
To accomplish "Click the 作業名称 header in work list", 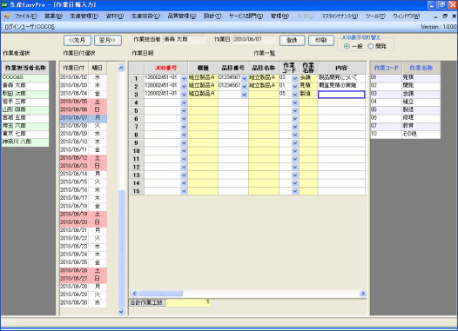I will pos(421,68).
